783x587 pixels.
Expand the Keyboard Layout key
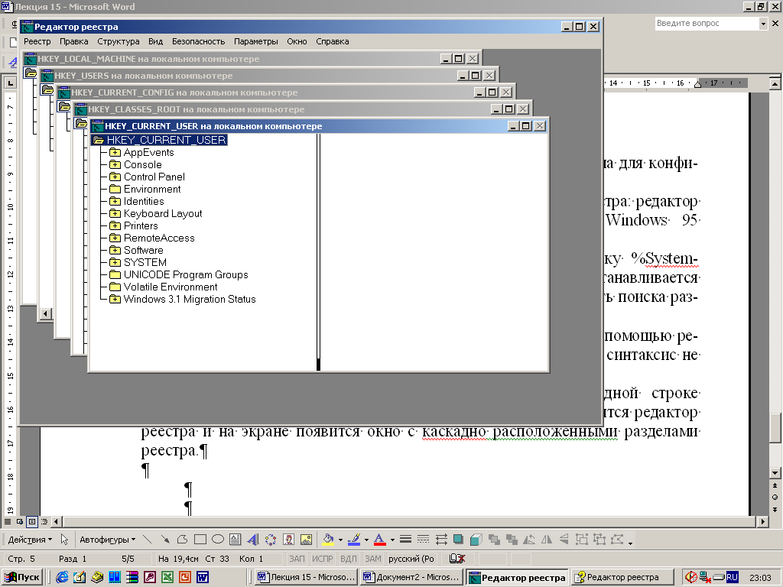[115, 214]
